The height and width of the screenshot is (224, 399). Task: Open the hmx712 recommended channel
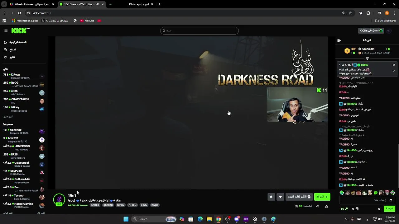pos(23,140)
